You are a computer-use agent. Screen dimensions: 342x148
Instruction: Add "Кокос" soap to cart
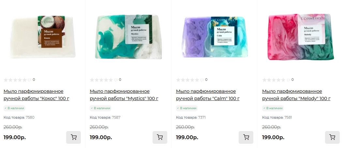click(73, 137)
